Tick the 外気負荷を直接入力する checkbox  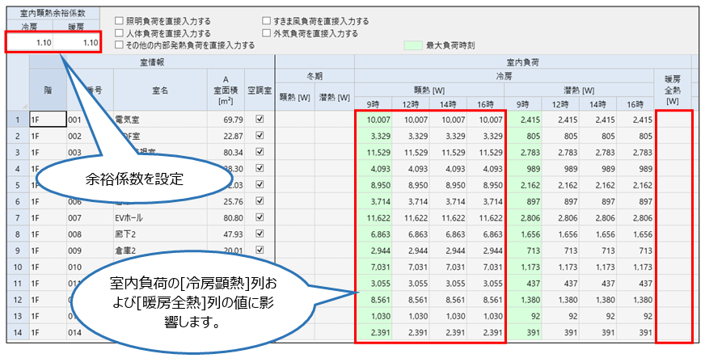tap(268, 34)
